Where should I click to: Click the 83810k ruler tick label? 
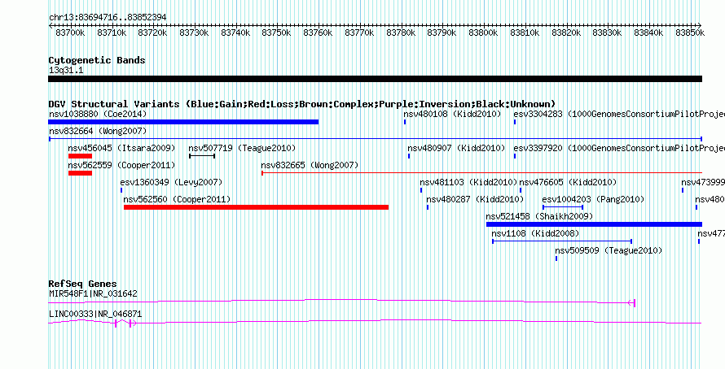[525, 33]
